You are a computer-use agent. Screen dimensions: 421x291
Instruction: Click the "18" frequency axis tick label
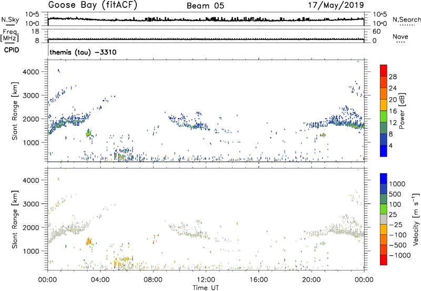point(35,32)
